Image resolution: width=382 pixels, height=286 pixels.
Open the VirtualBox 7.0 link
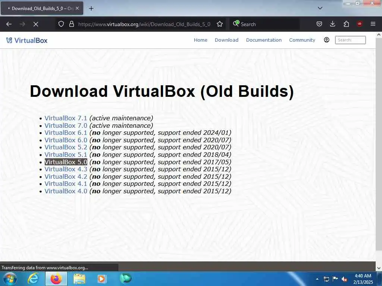pyautogui.click(x=66, y=125)
